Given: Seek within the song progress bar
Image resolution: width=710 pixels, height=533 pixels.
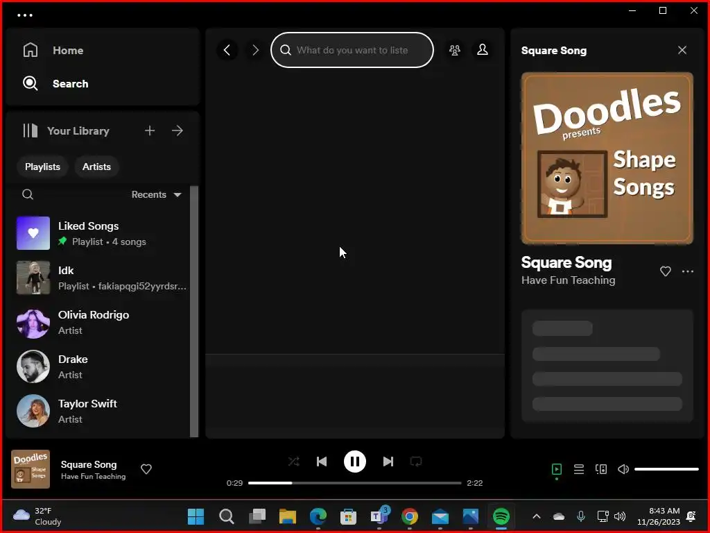Looking at the screenshot, I should pos(354,483).
